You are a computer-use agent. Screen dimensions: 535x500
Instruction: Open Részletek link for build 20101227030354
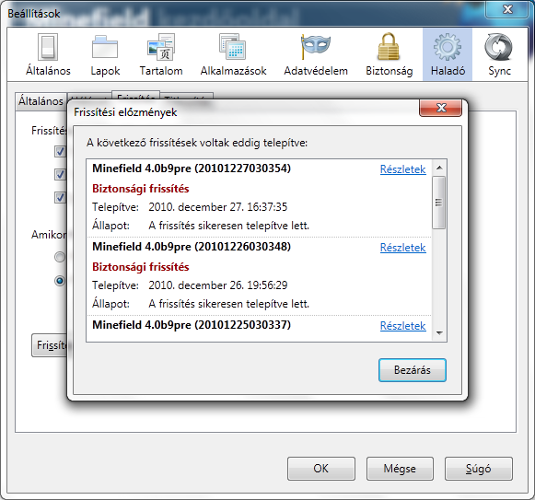[x=403, y=169]
